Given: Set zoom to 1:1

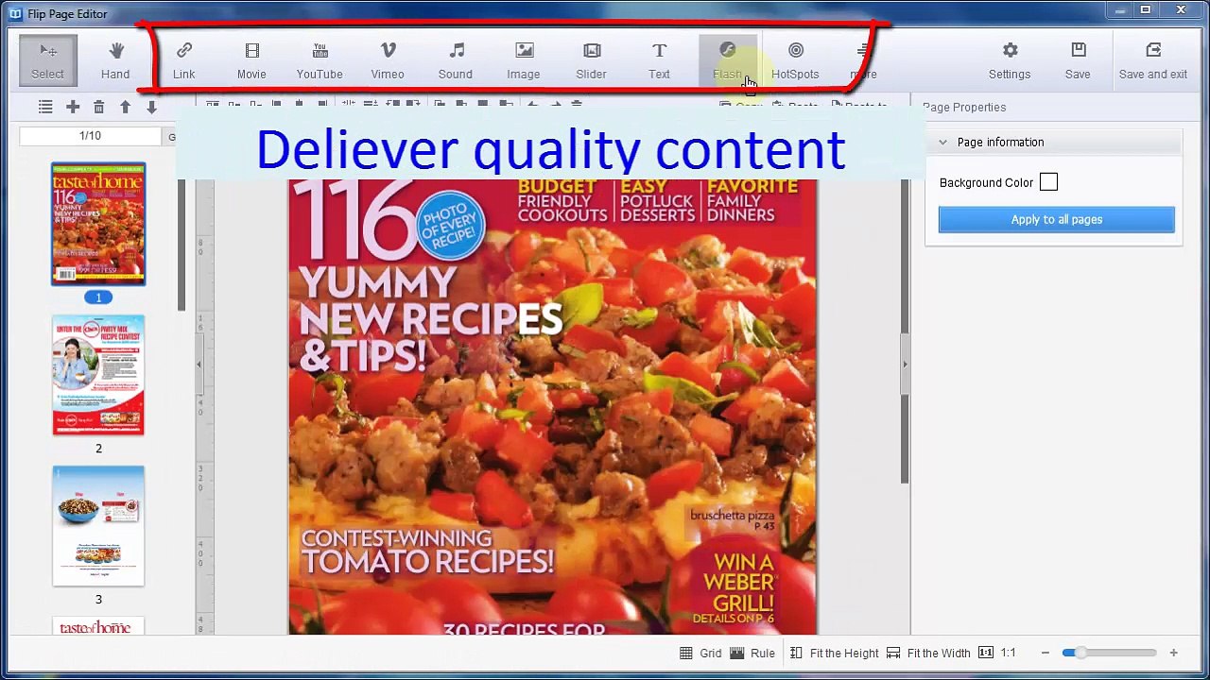Looking at the screenshot, I should (x=997, y=653).
